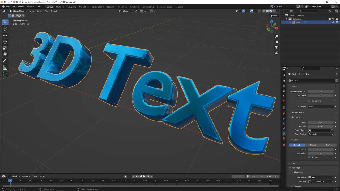Image resolution: width=340 pixels, height=191 pixels.
Task: Open the Modifier properties tab with wrench icon
Action: pyautogui.click(x=284, y=119)
